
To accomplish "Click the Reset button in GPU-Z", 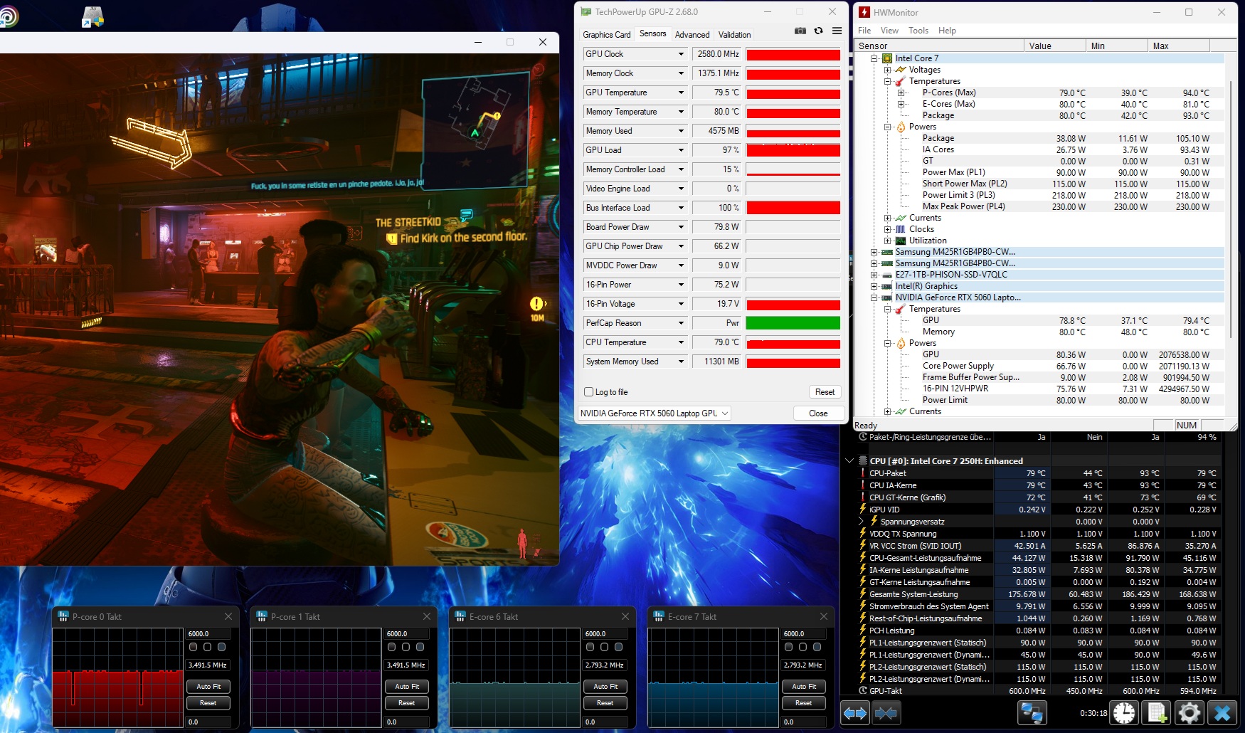I will pyautogui.click(x=825, y=392).
